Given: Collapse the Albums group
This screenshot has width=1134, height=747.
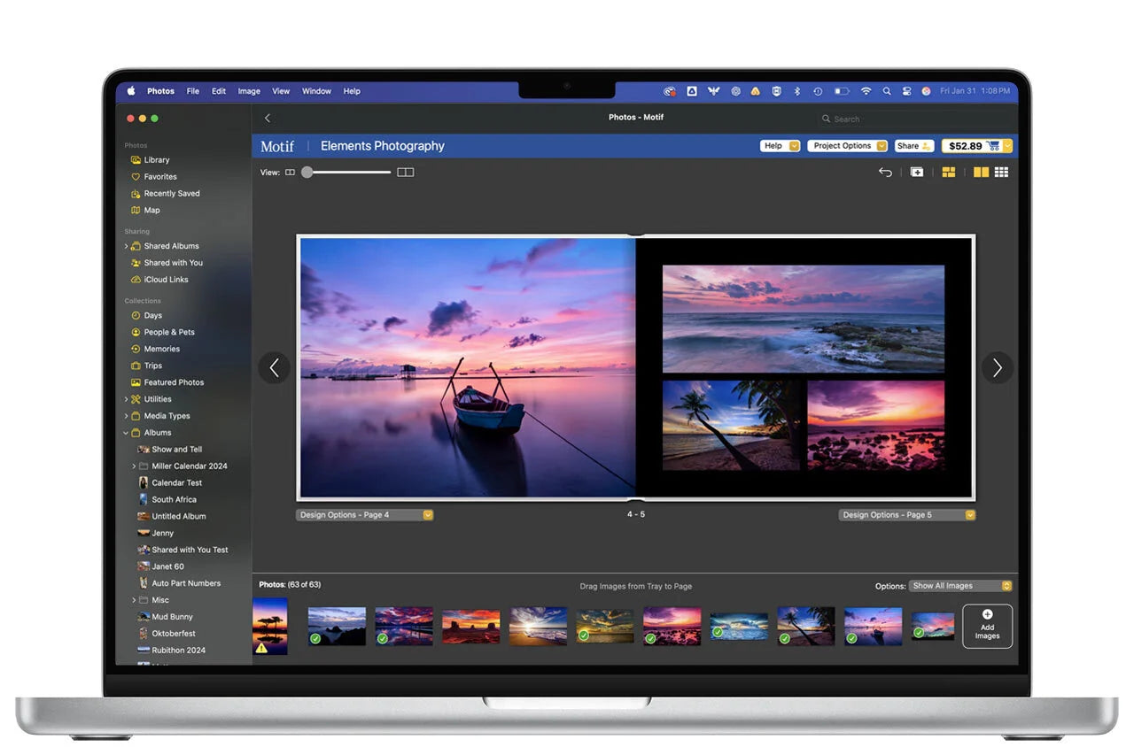Looking at the screenshot, I should (126, 434).
